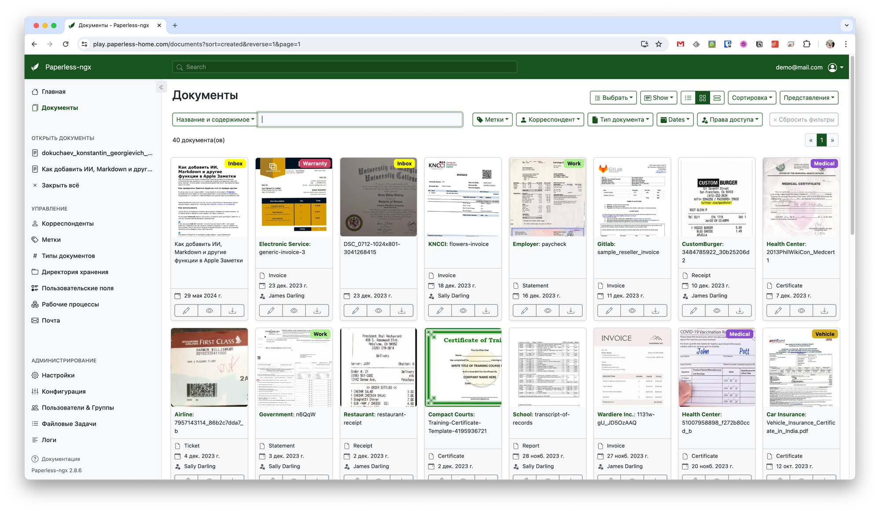Bookmark this page with the star icon
880x512 pixels.
coord(659,44)
